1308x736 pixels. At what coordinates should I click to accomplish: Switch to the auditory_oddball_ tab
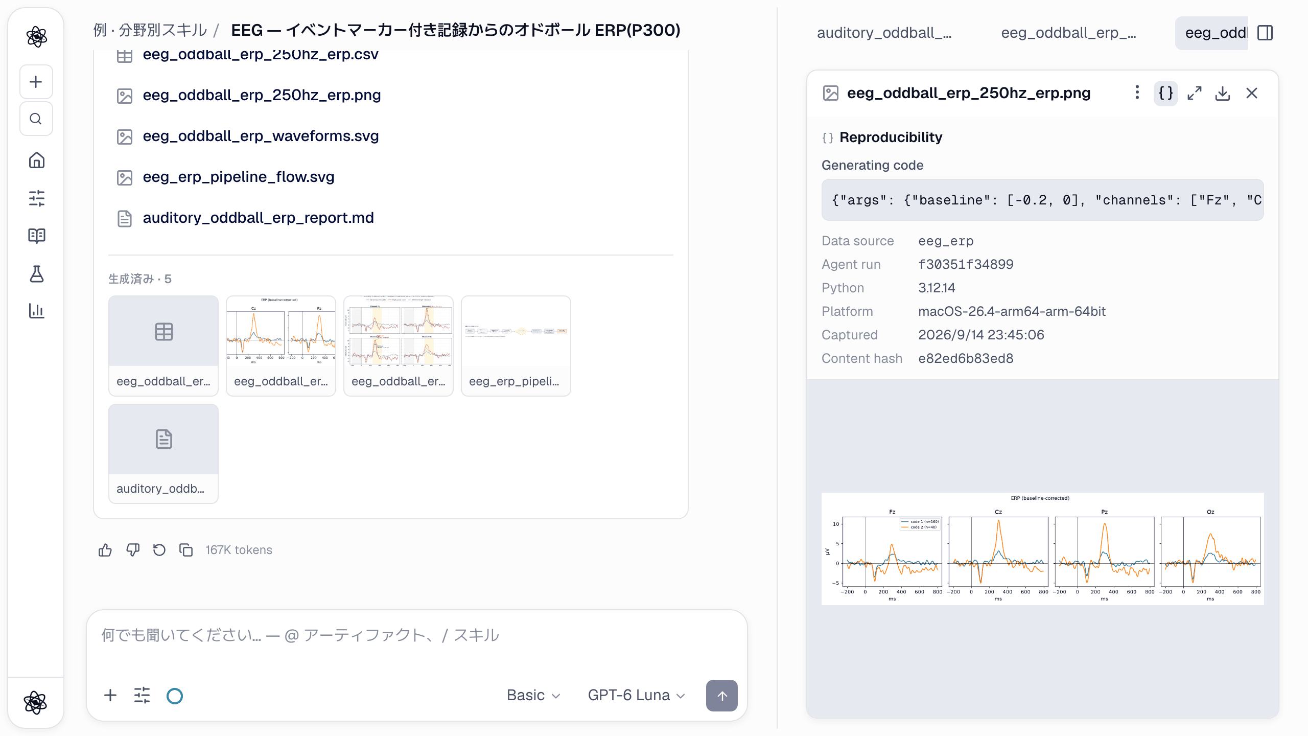click(x=884, y=33)
